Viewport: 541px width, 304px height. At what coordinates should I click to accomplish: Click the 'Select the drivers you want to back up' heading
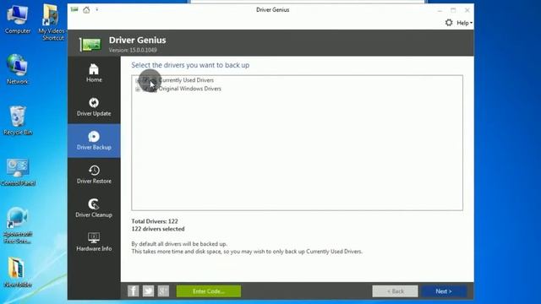(x=190, y=65)
